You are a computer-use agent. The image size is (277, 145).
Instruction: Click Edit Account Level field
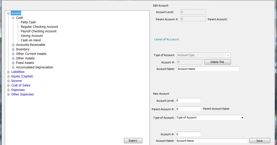click(x=193, y=12)
